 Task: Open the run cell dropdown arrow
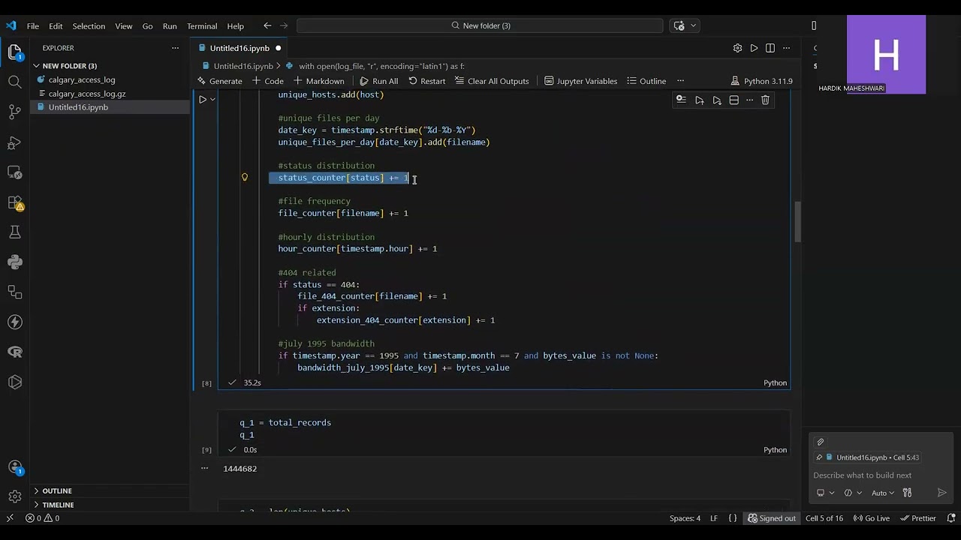(x=213, y=100)
